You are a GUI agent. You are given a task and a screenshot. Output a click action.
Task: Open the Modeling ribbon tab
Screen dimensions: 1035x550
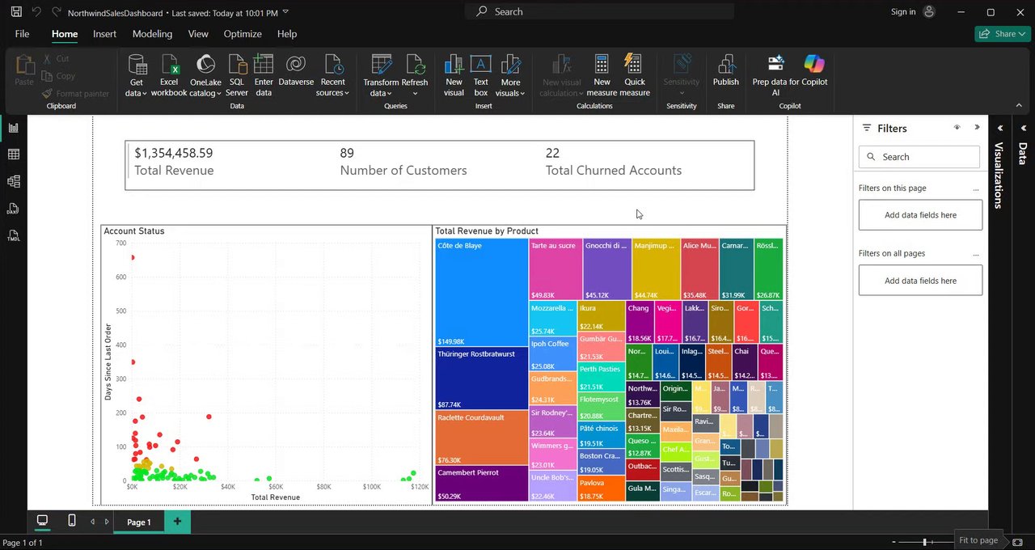(x=152, y=34)
